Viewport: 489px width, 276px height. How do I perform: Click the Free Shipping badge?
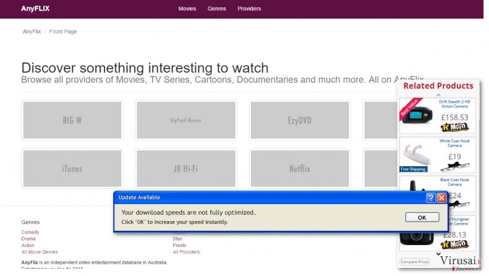[x=413, y=169]
